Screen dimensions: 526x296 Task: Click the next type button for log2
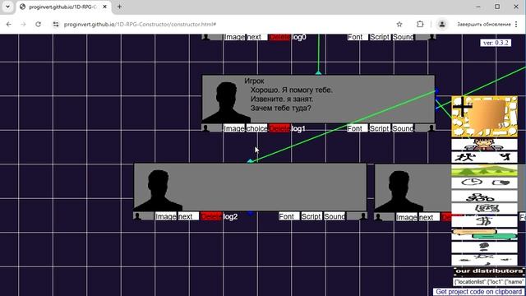point(188,216)
